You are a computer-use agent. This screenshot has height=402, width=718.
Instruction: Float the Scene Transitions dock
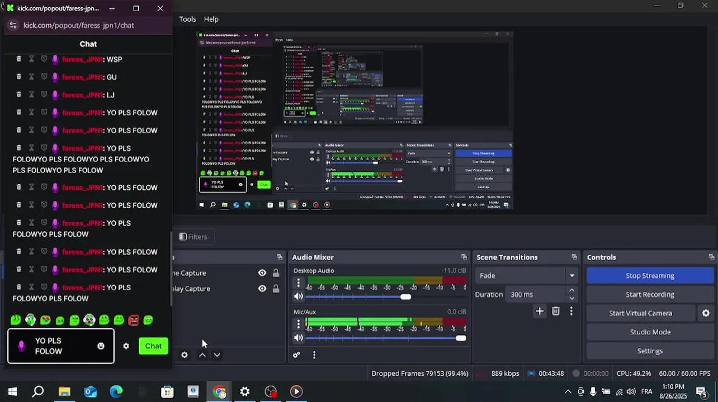coord(574,257)
